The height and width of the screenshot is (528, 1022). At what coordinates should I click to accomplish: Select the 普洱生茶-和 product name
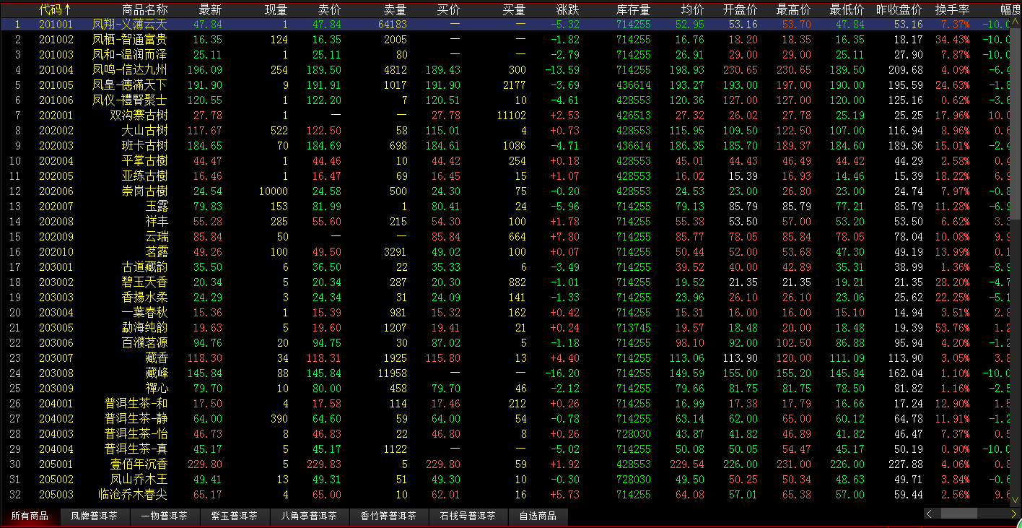136,404
